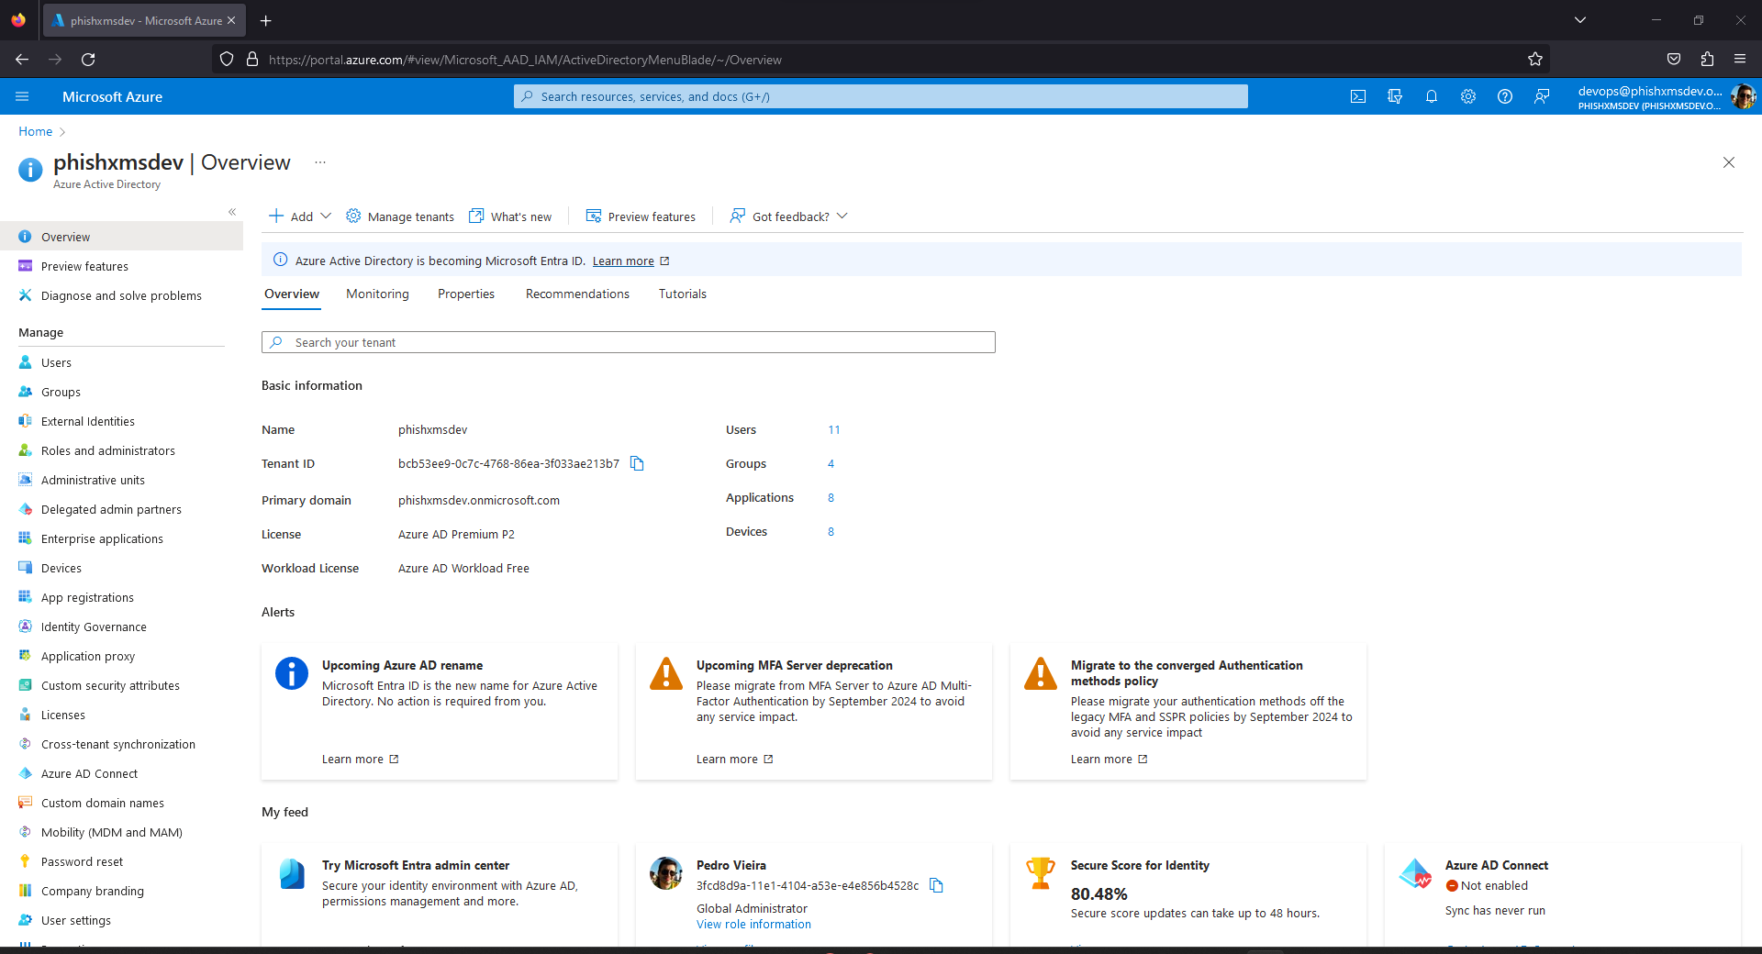Switch to the Tutorials tab
The height and width of the screenshot is (954, 1762).
click(683, 294)
